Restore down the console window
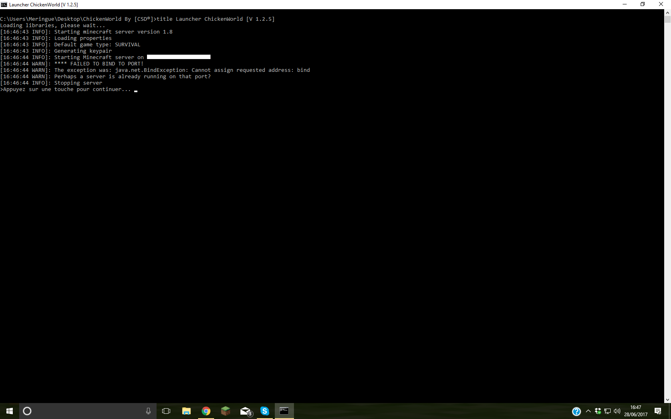The image size is (671, 419). [643, 4]
